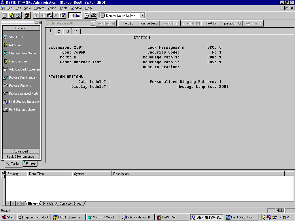
Task: Click the Print Button Labels task icon
Action: click(5, 110)
